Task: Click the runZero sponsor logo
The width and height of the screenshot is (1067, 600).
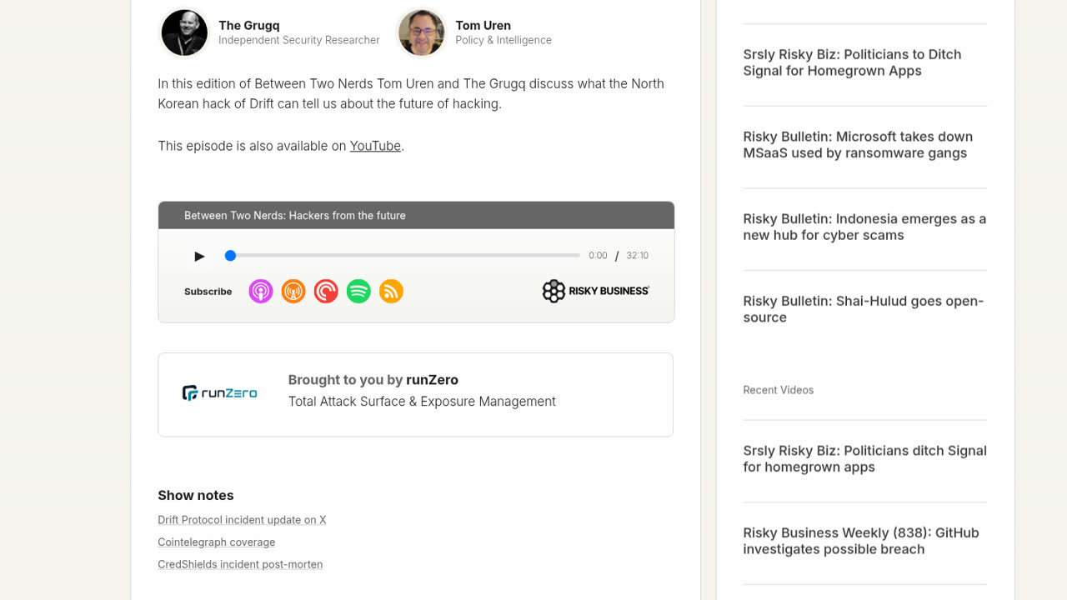Action: [x=220, y=392]
